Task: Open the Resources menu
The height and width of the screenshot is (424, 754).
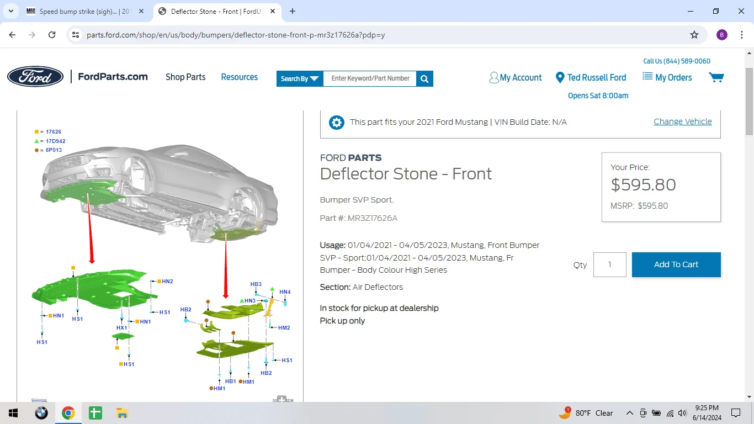Action: click(240, 77)
